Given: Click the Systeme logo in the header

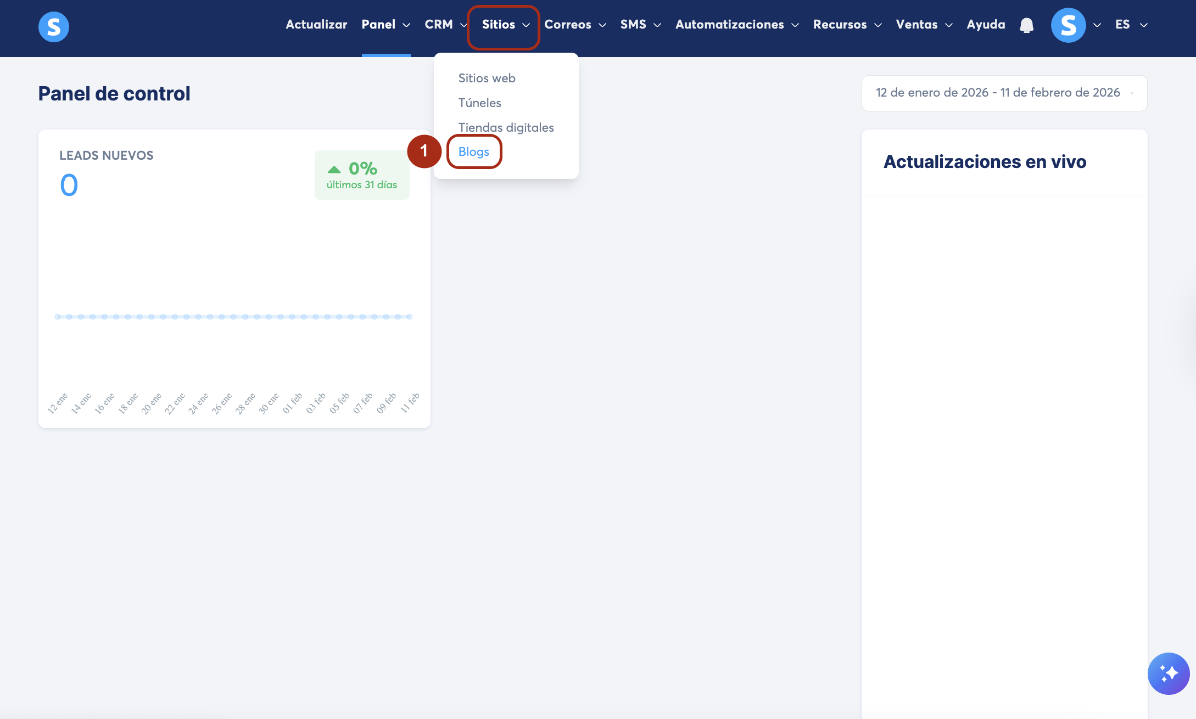Looking at the screenshot, I should pyautogui.click(x=53, y=26).
